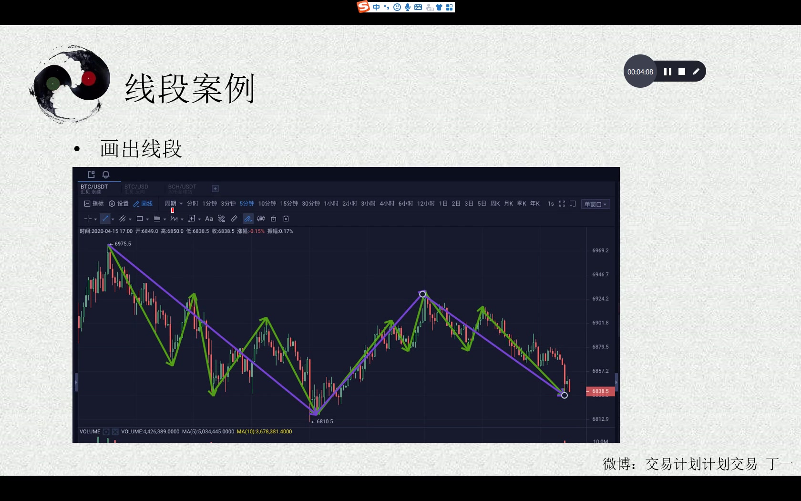Viewport: 801px width, 501px height.
Task: Select the crosshair cursor tool
Action: 88,219
